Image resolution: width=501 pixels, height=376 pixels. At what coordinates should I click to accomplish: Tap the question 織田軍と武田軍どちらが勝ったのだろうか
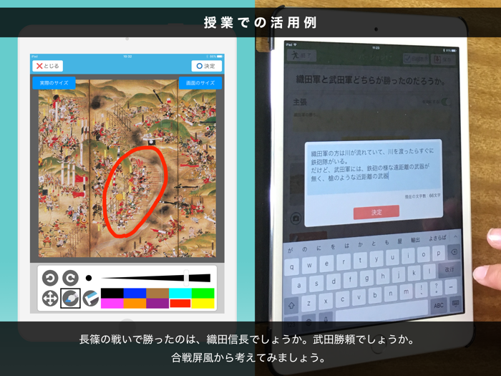[x=371, y=80]
